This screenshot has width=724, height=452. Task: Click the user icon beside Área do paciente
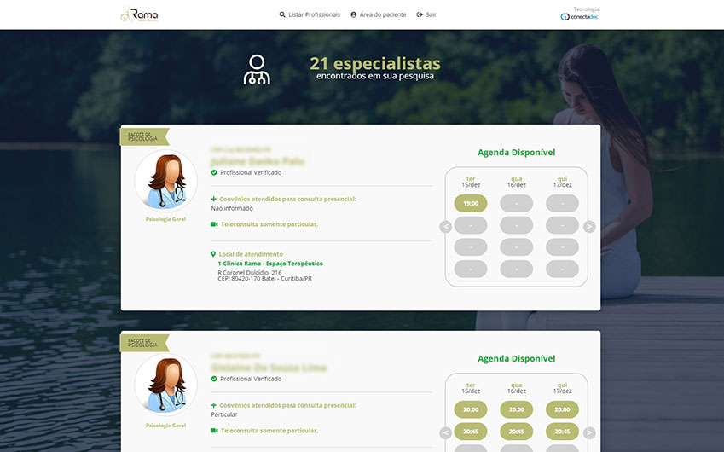pyautogui.click(x=354, y=14)
